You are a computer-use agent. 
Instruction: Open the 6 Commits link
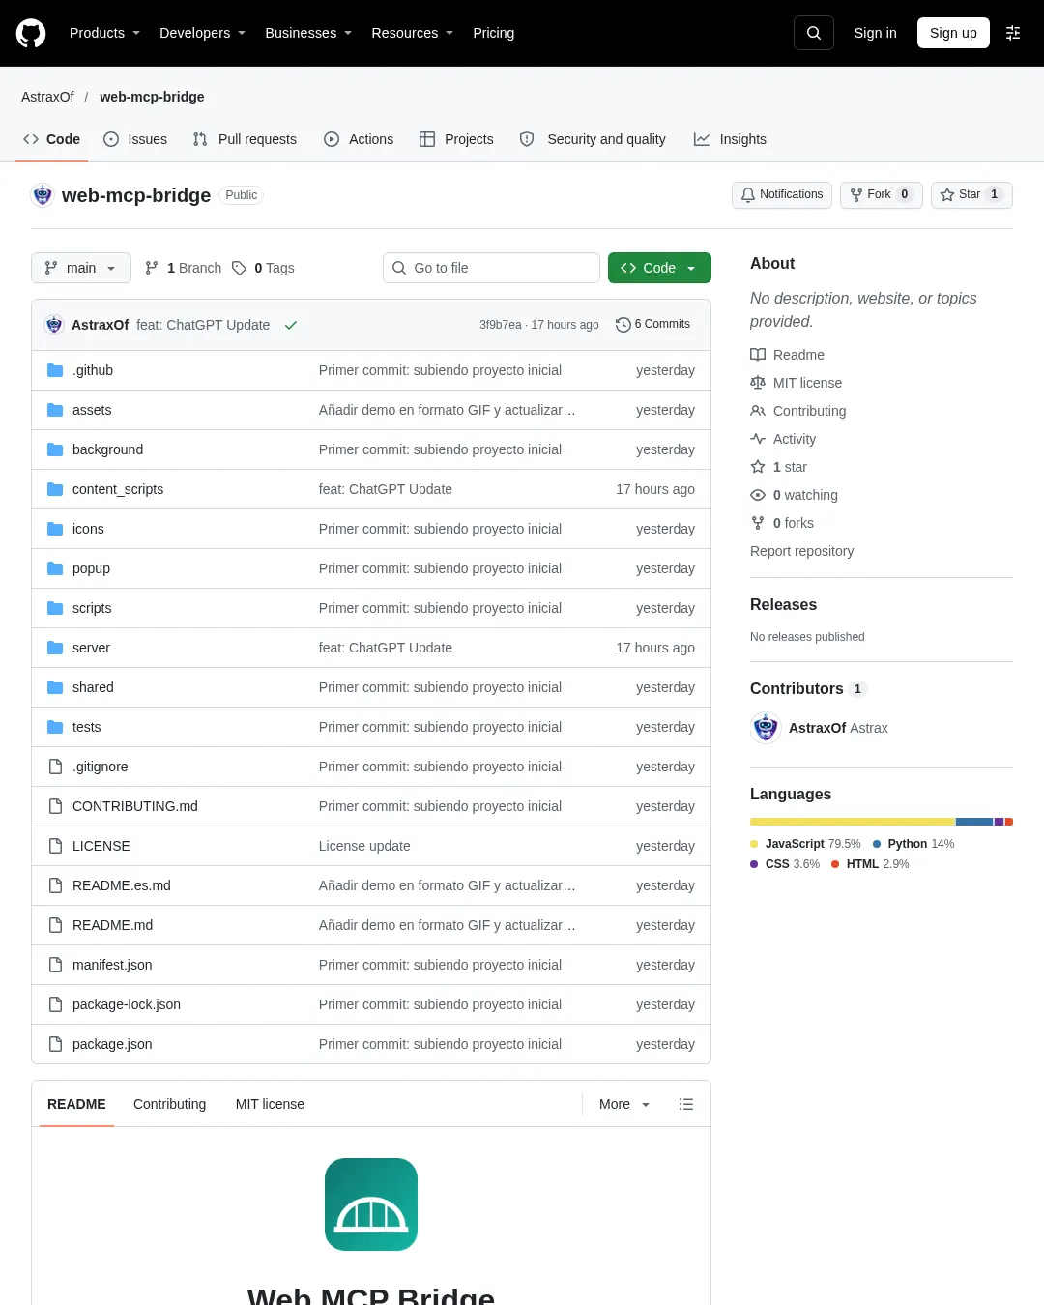click(653, 325)
